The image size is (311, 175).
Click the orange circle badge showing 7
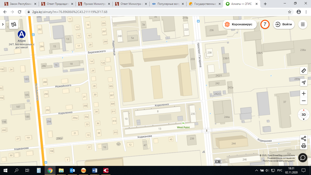265,24
